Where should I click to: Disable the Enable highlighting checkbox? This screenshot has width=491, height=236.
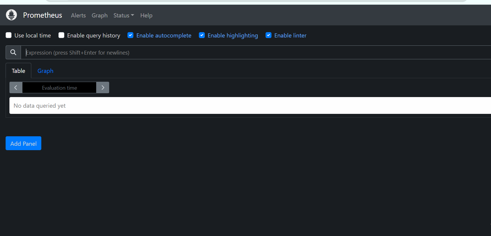202,35
